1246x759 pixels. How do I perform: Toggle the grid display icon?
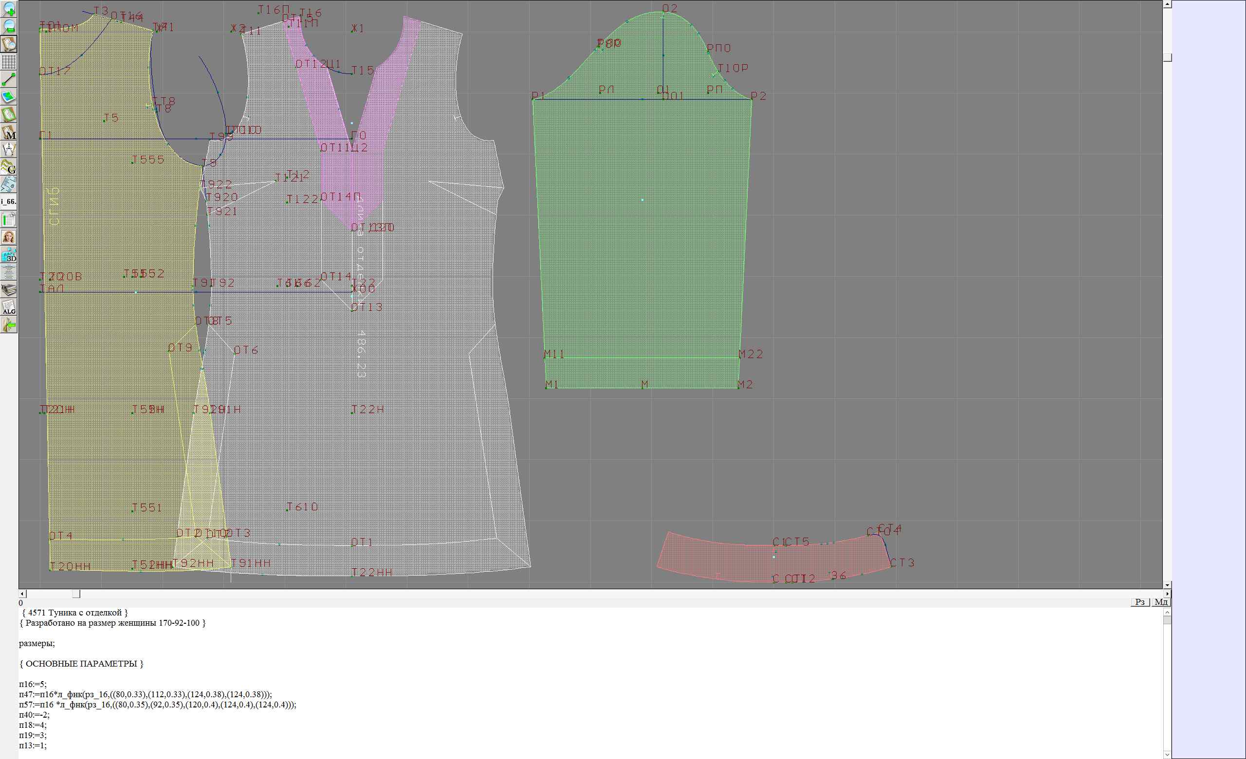(9, 62)
